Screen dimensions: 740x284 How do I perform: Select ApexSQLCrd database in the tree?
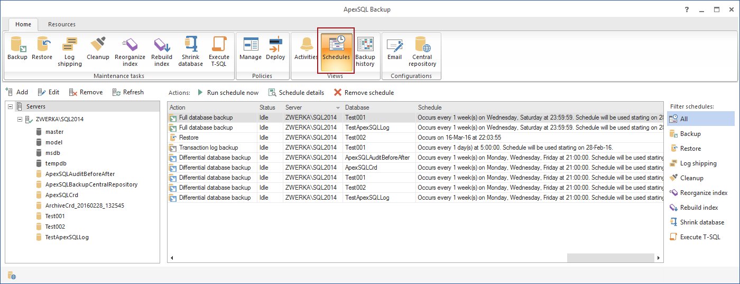coord(62,195)
